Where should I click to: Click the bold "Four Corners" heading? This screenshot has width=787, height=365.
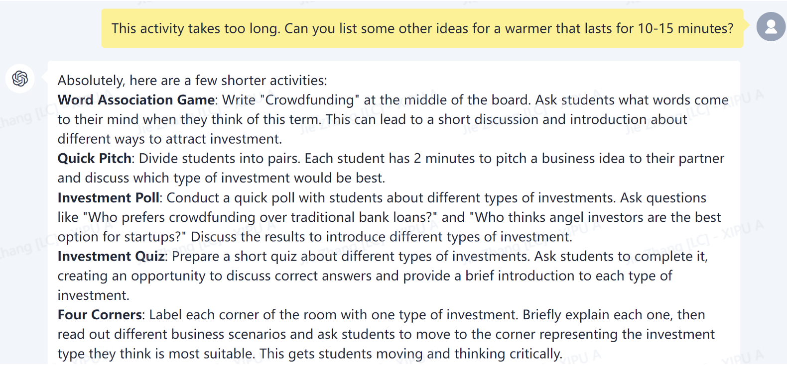[100, 315]
